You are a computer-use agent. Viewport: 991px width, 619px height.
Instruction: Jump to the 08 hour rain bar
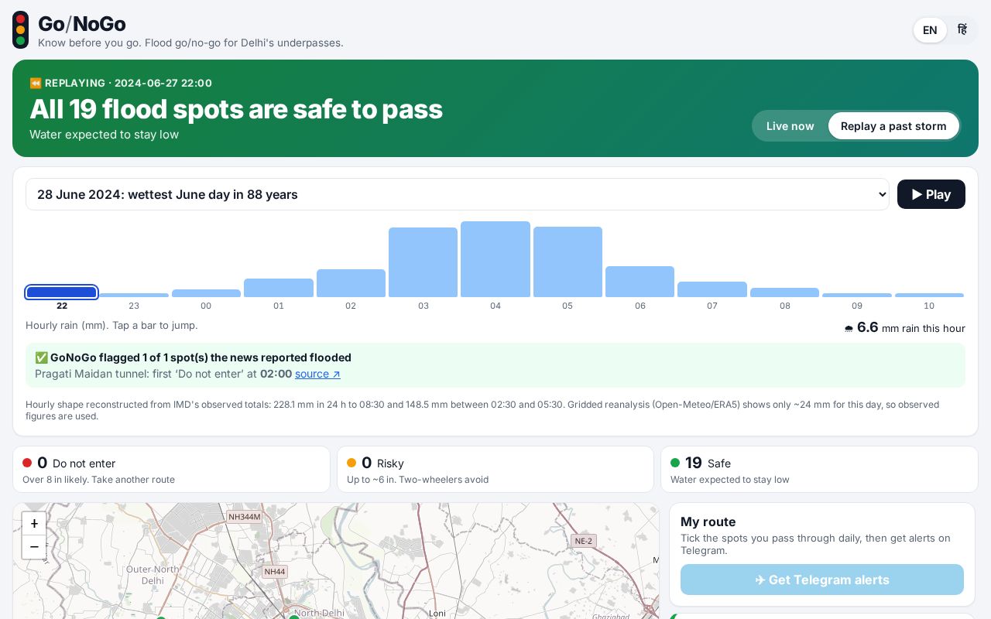pyautogui.click(x=784, y=292)
